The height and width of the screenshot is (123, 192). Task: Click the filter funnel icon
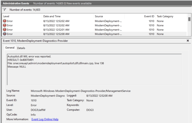point(4,9)
